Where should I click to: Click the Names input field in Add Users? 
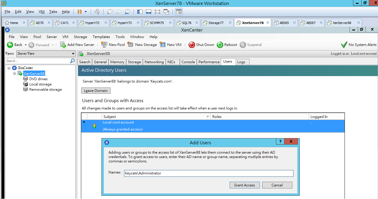pyautogui.click(x=209, y=173)
